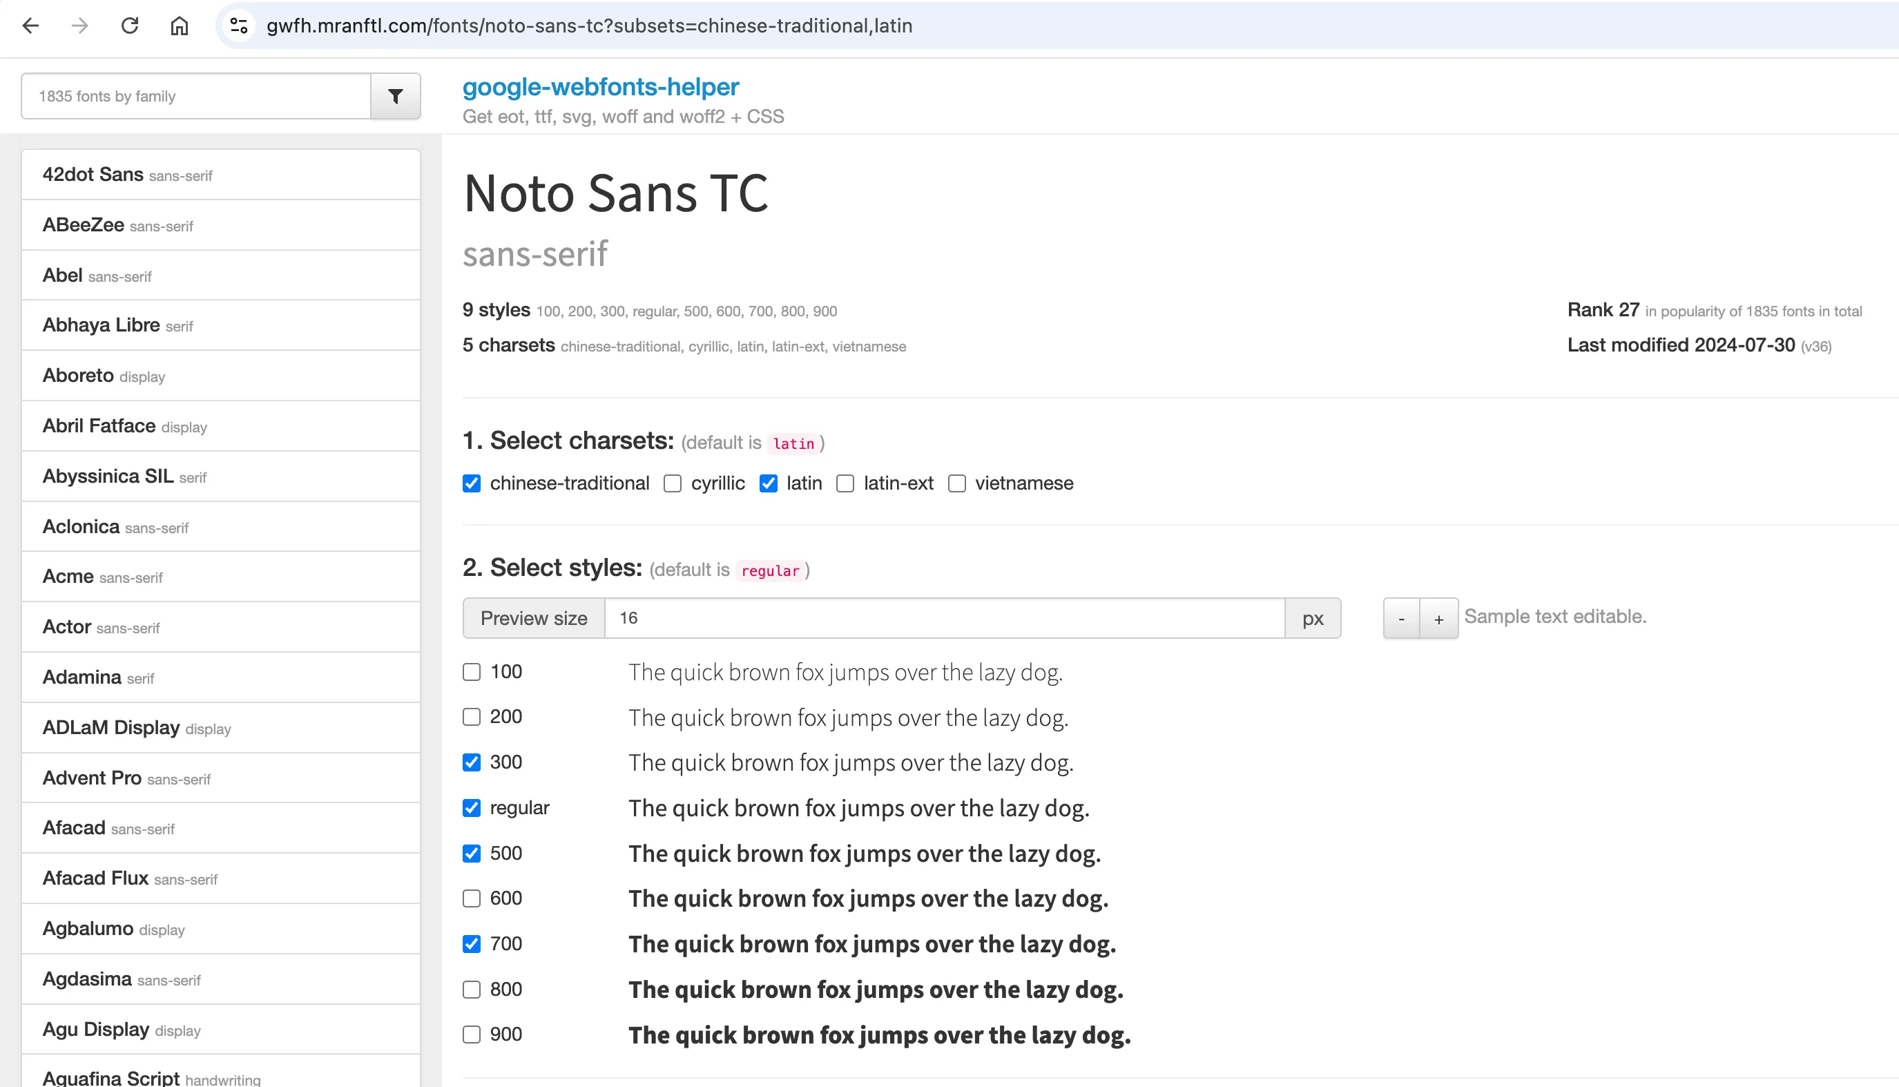Disable the chinese-traditional charset
The height and width of the screenshot is (1087, 1899).
click(471, 484)
